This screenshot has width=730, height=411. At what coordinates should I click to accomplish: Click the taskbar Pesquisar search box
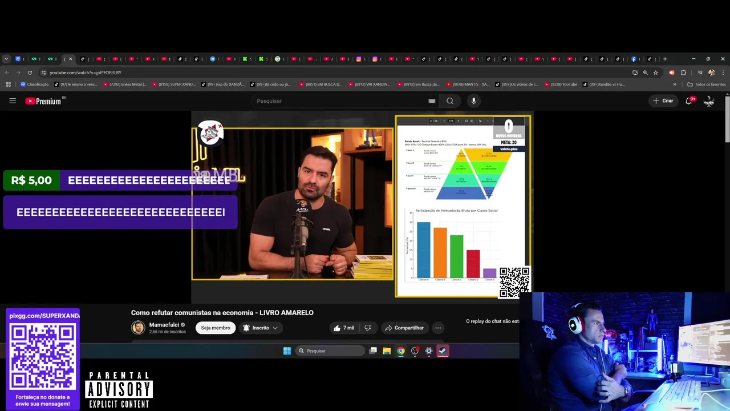330,351
